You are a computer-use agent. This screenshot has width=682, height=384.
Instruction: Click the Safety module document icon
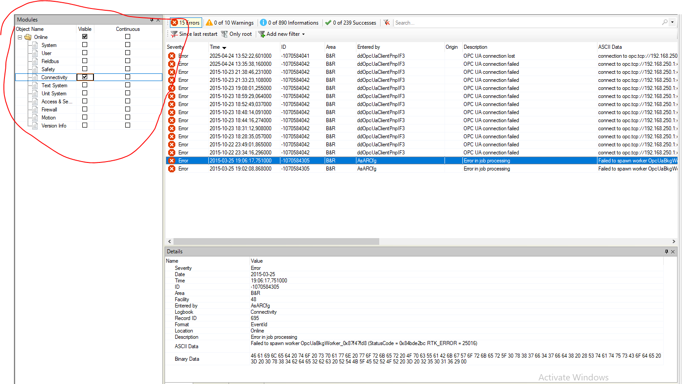click(35, 69)
